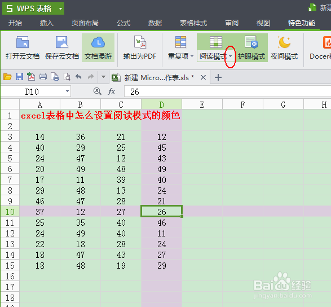Expand the quick access toolbar dropdown
Image resolution: width=331 pixels, height=307 pixels.
pyautogui.click(x=103, y=77)
